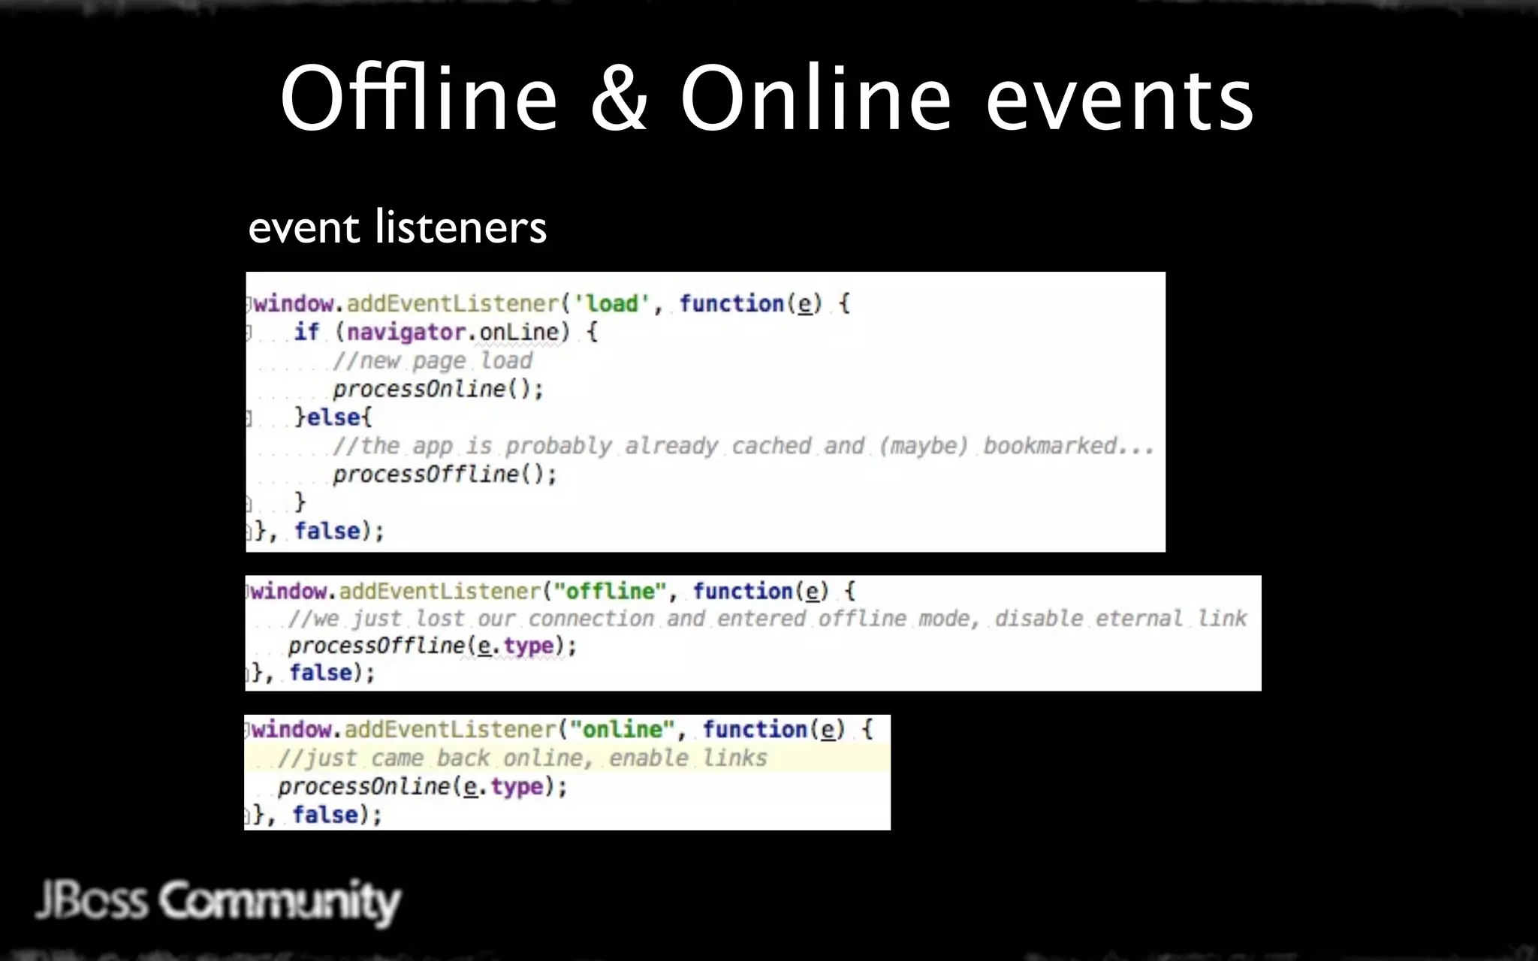Click the processOffline(e.type) call
Screen dimensions: 1538x961
click(432, 646)
